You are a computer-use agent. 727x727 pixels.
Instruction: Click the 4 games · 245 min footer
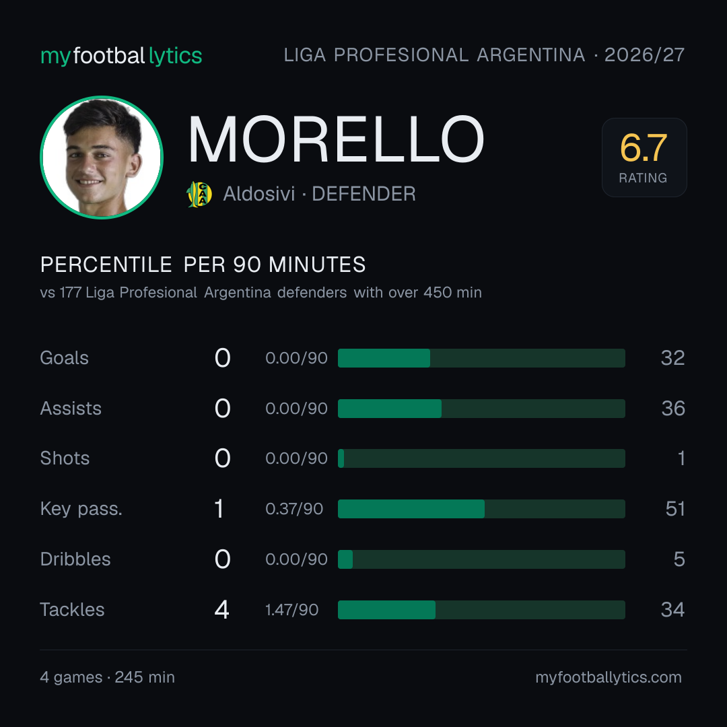pyautogui.click(x=108, y=677)
